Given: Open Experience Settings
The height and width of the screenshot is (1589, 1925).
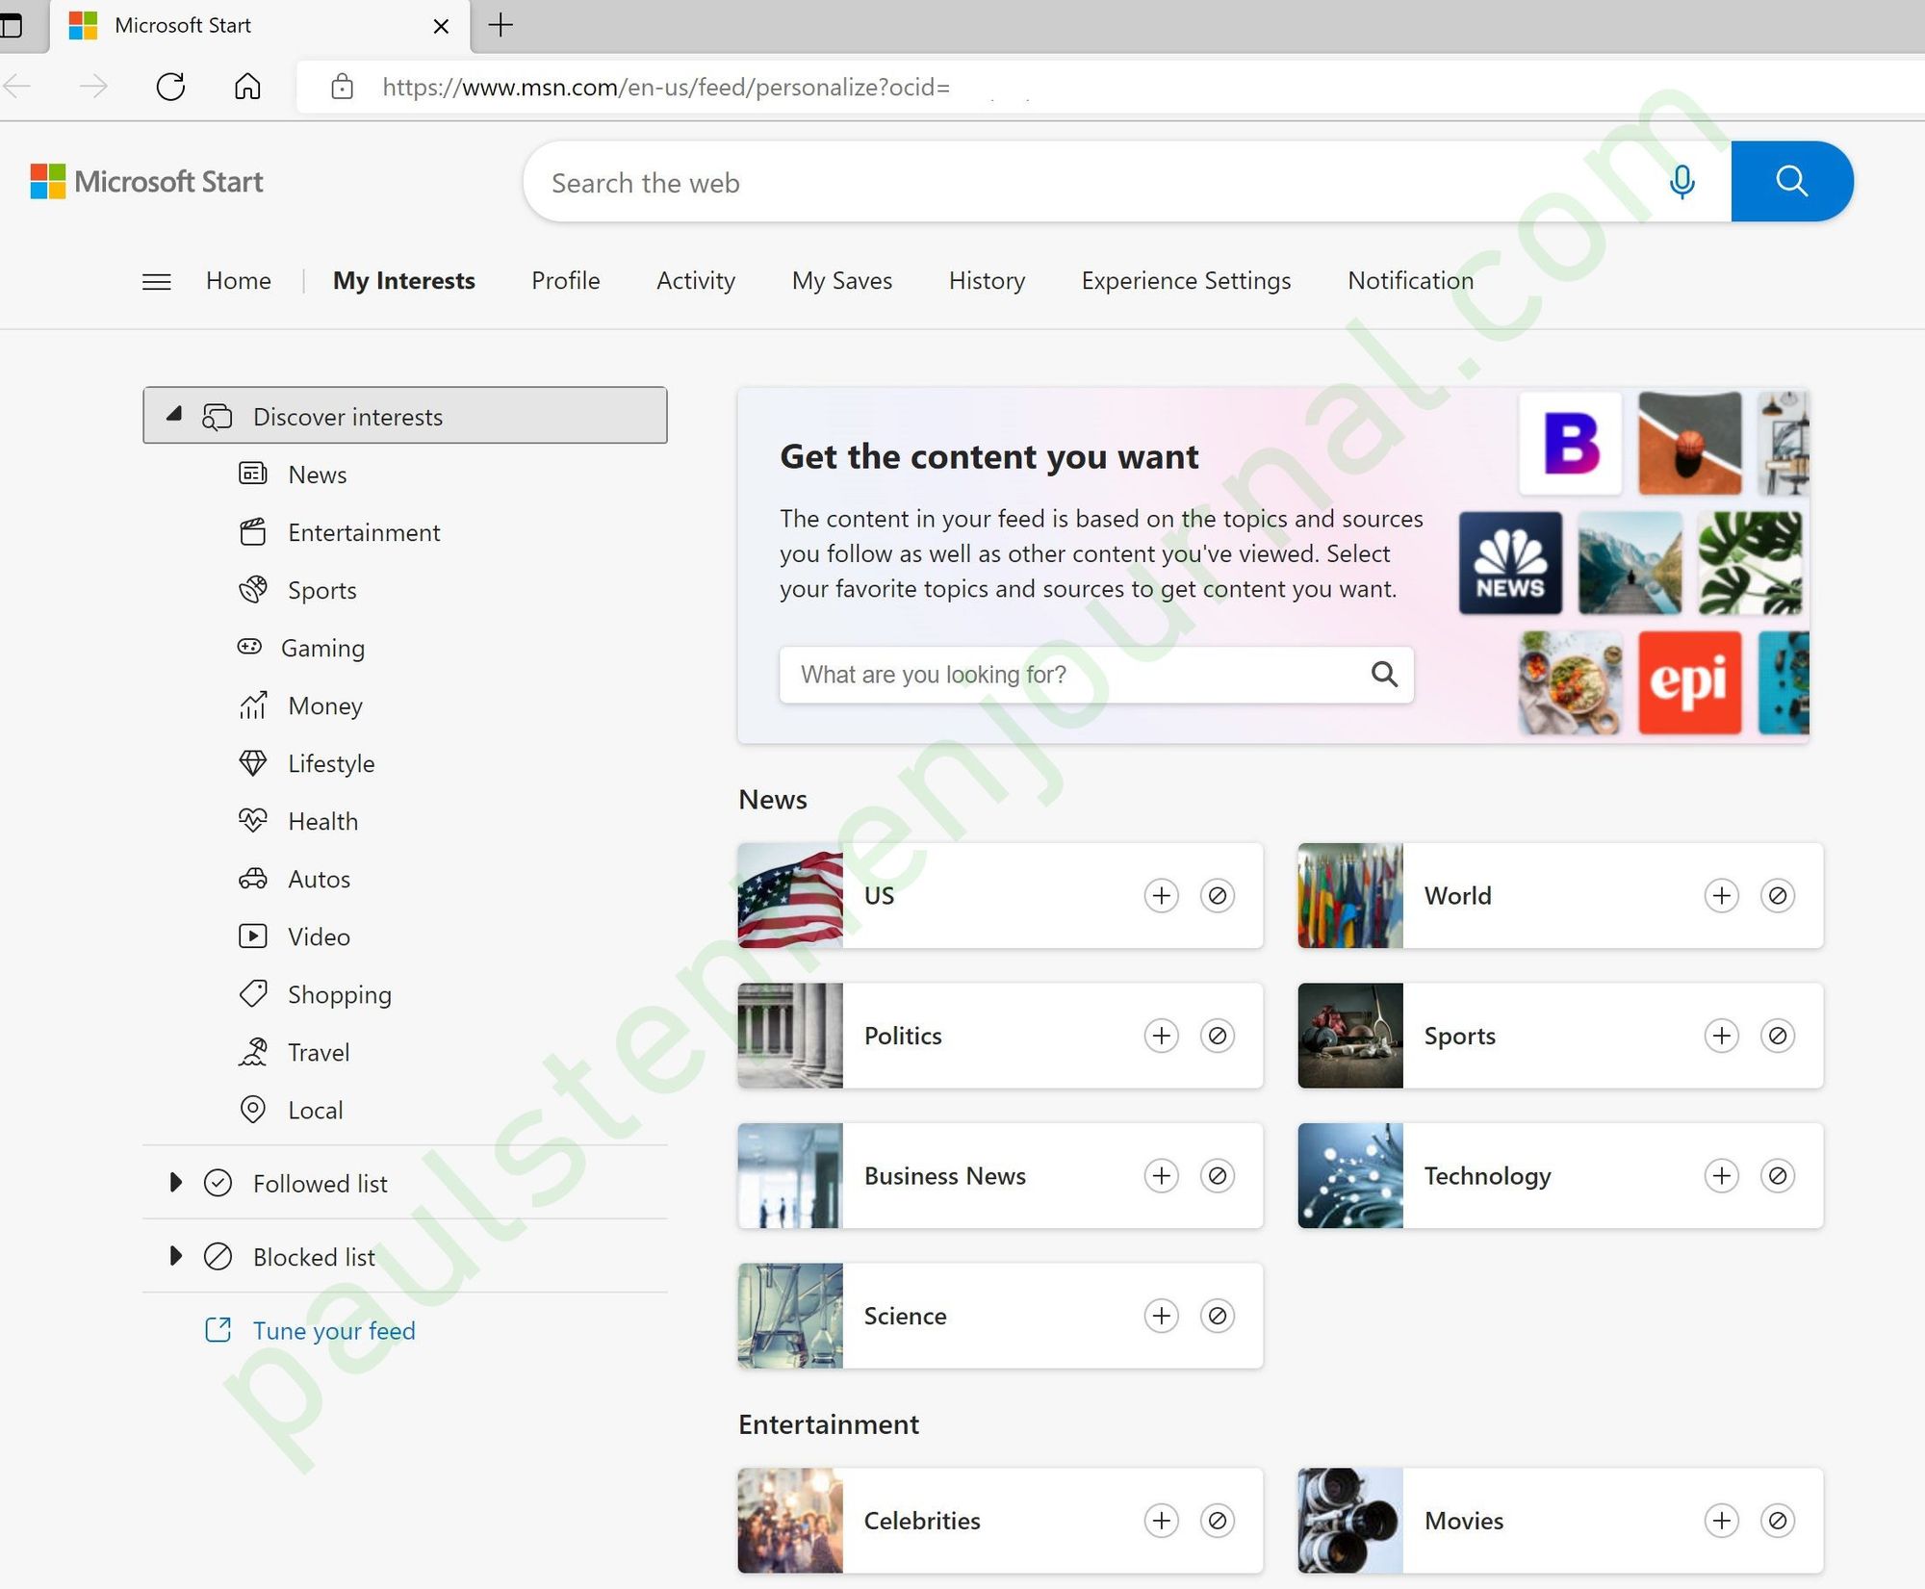Looking at the screenshot, I should pyautogui.click(x=1185, y=280).
